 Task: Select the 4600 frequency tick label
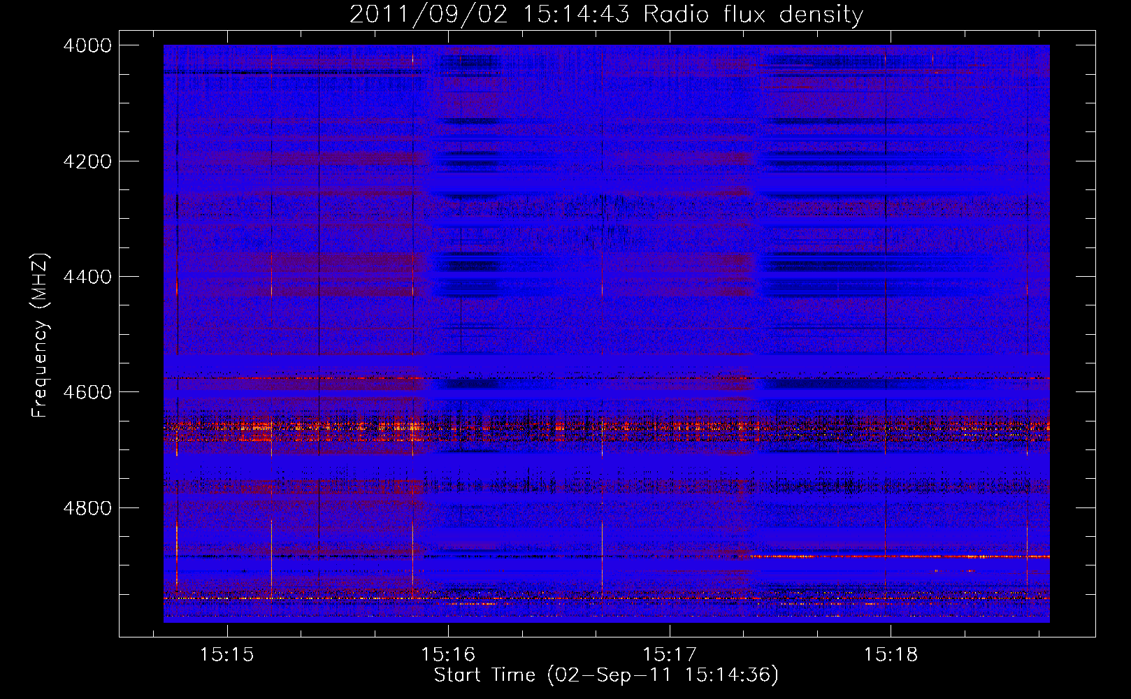pyautogui.click(x=87, y=392)
